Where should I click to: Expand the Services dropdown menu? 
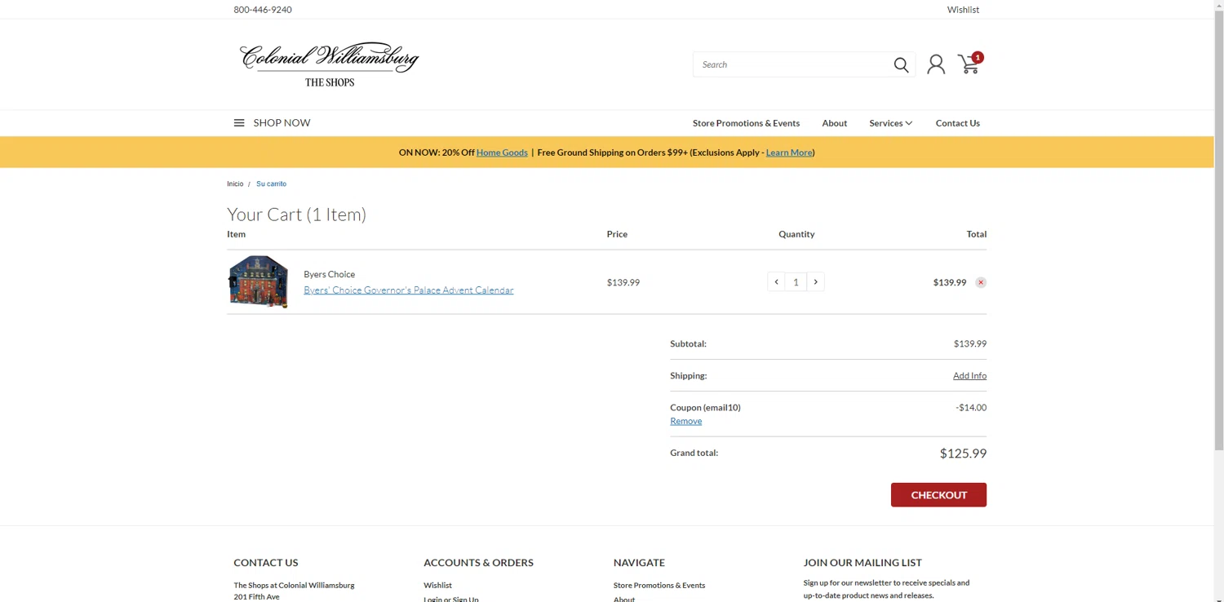coord(890,123)
